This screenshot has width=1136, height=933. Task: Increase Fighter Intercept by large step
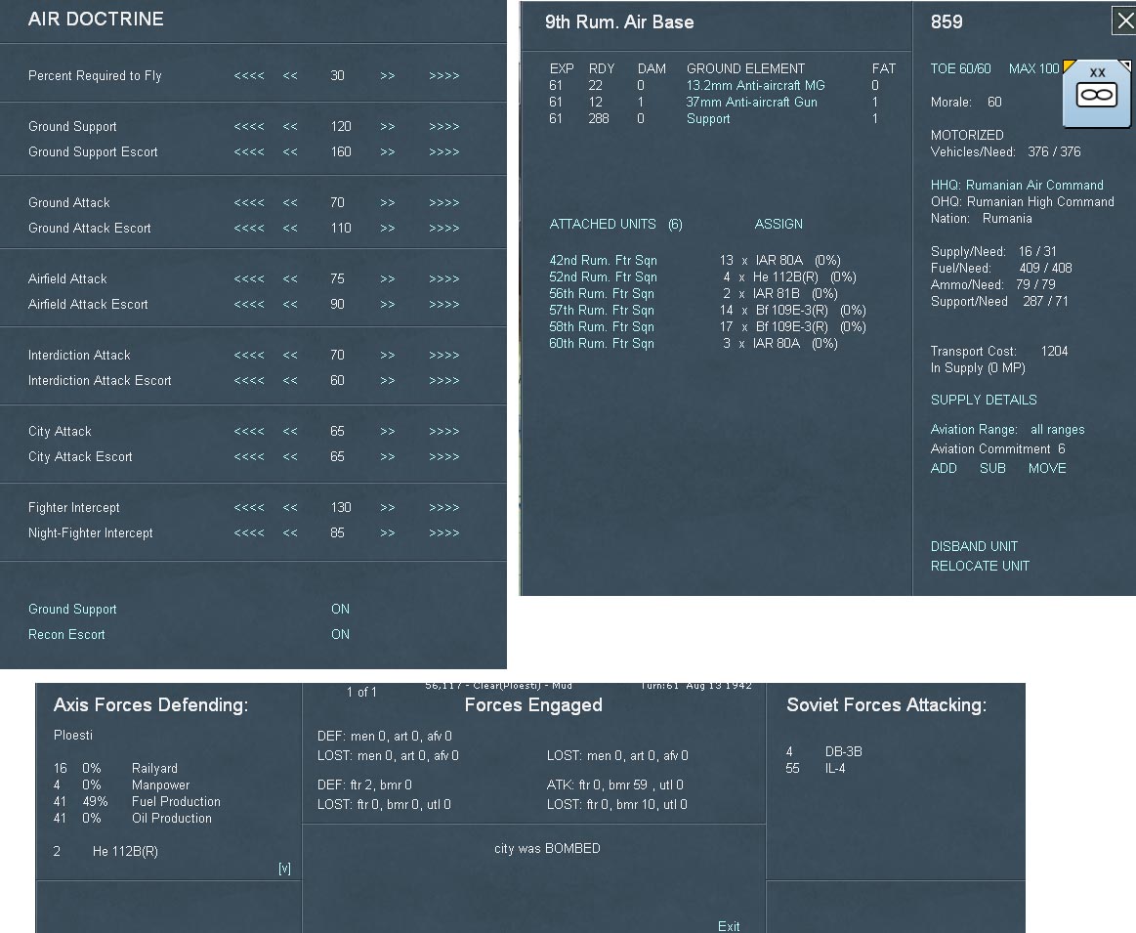(444, 507)
